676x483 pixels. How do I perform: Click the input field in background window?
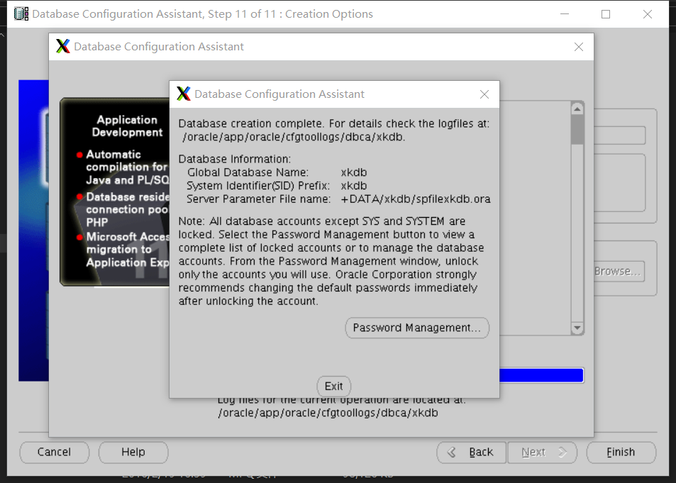(x=619, y=135)
